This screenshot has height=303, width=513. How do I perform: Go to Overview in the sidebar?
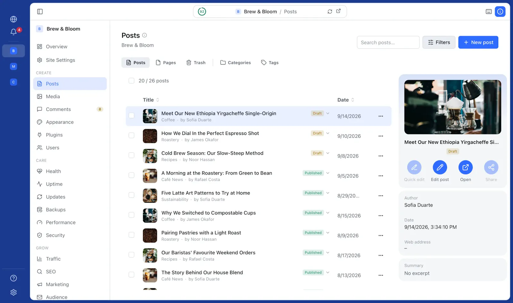pos(70,47)
